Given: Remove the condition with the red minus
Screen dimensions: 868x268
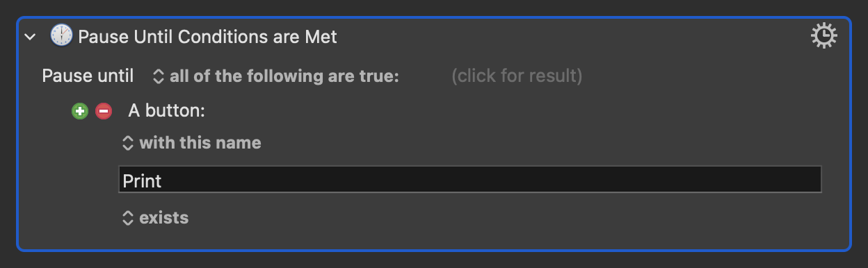Looking at the screenshot, I should [x=104, y=111].
